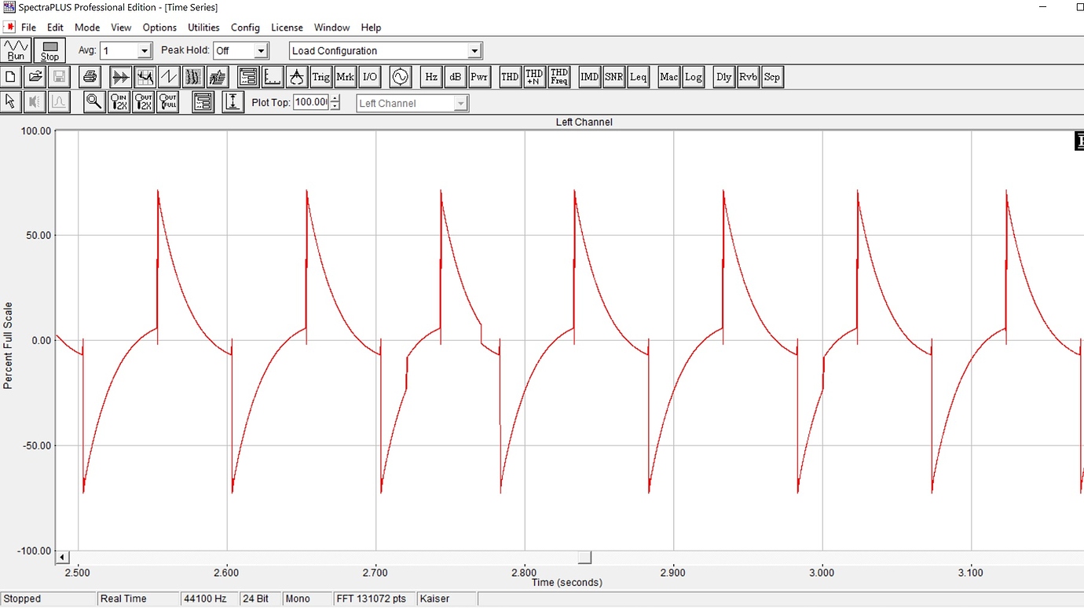Viewport: 1084px width, 608px height.
Task: Toggle the THD+N measurement button
Action: (534, 77)
